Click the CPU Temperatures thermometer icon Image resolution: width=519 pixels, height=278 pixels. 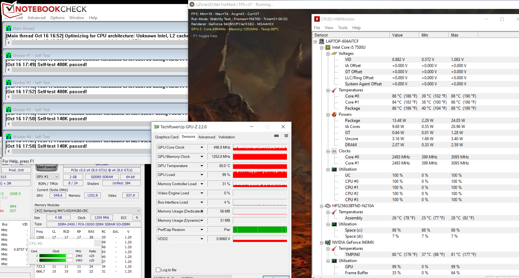point(334,90)
